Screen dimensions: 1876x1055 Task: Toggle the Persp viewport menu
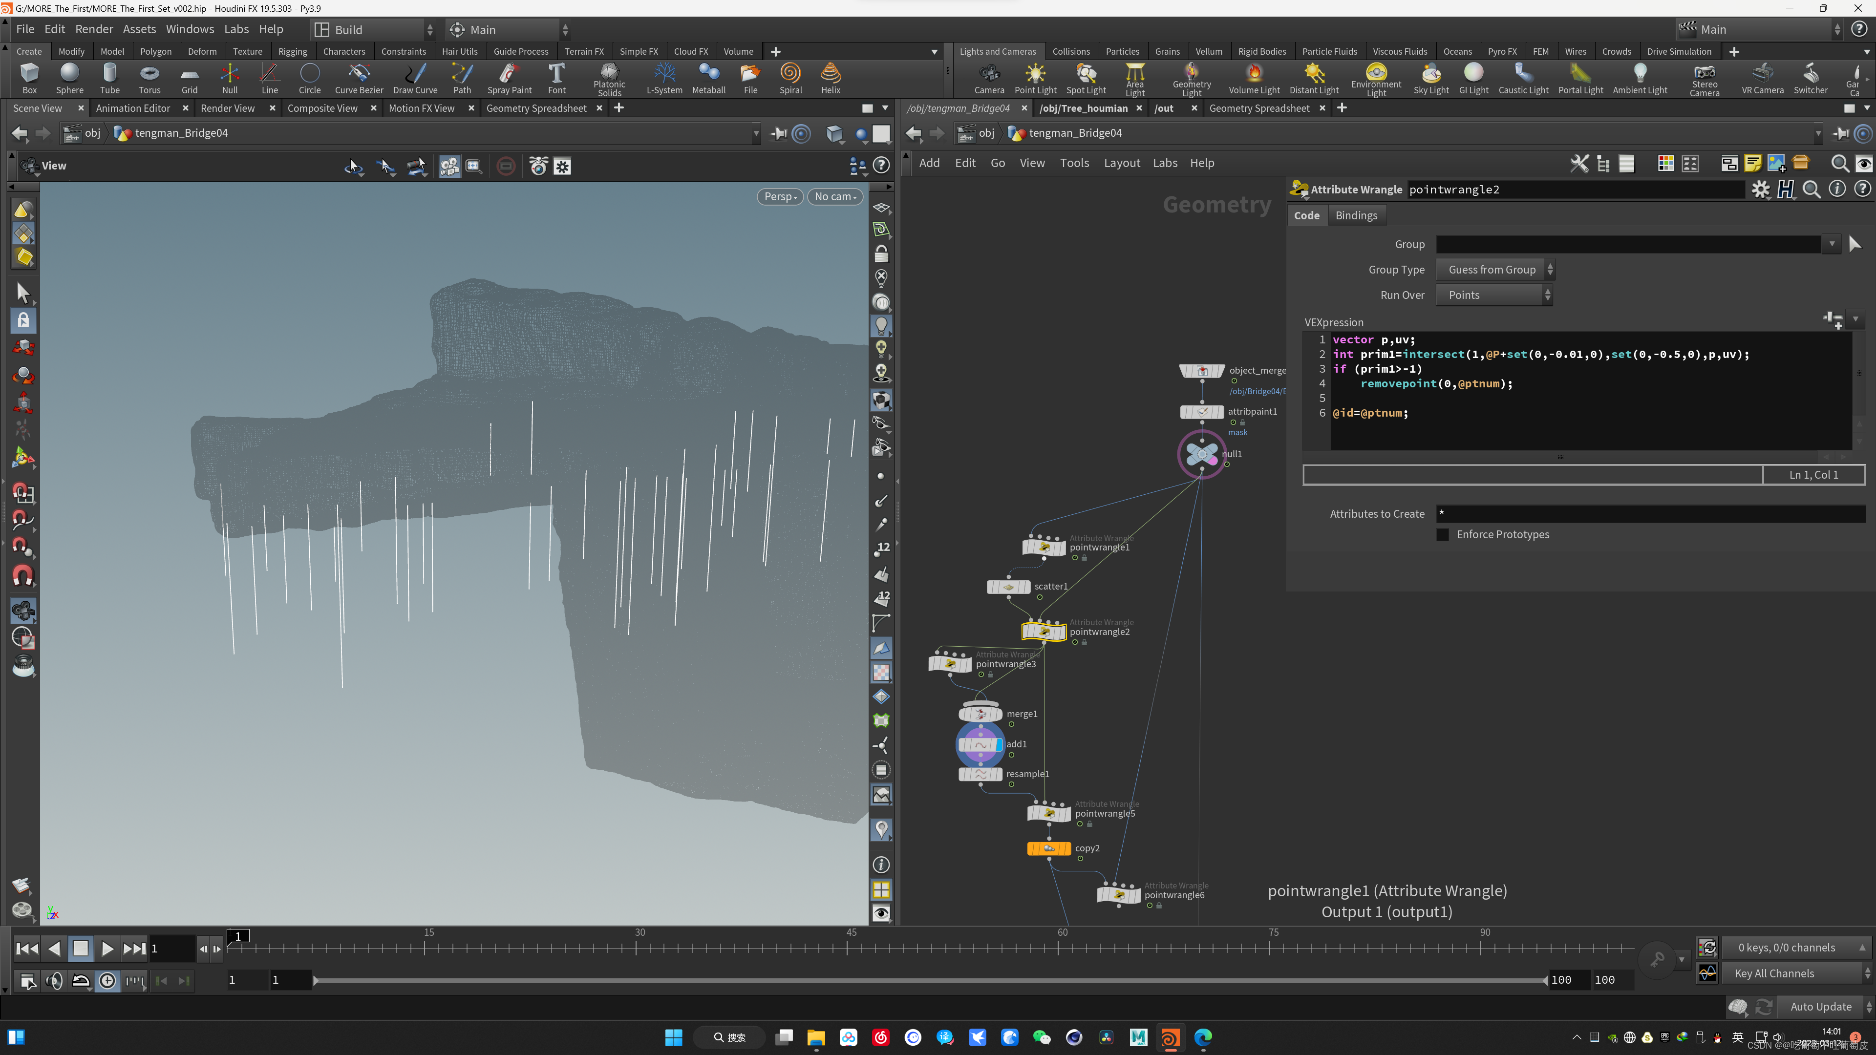coord(780,196)
